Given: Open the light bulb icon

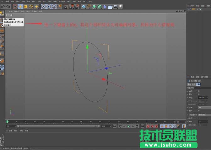Looking at the screenshot, I should click(121, 7).
